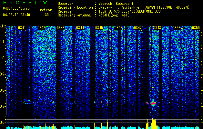Click the 1.1 kHz axis label
This screenshot has width=203, height=129.
(3, 42)
